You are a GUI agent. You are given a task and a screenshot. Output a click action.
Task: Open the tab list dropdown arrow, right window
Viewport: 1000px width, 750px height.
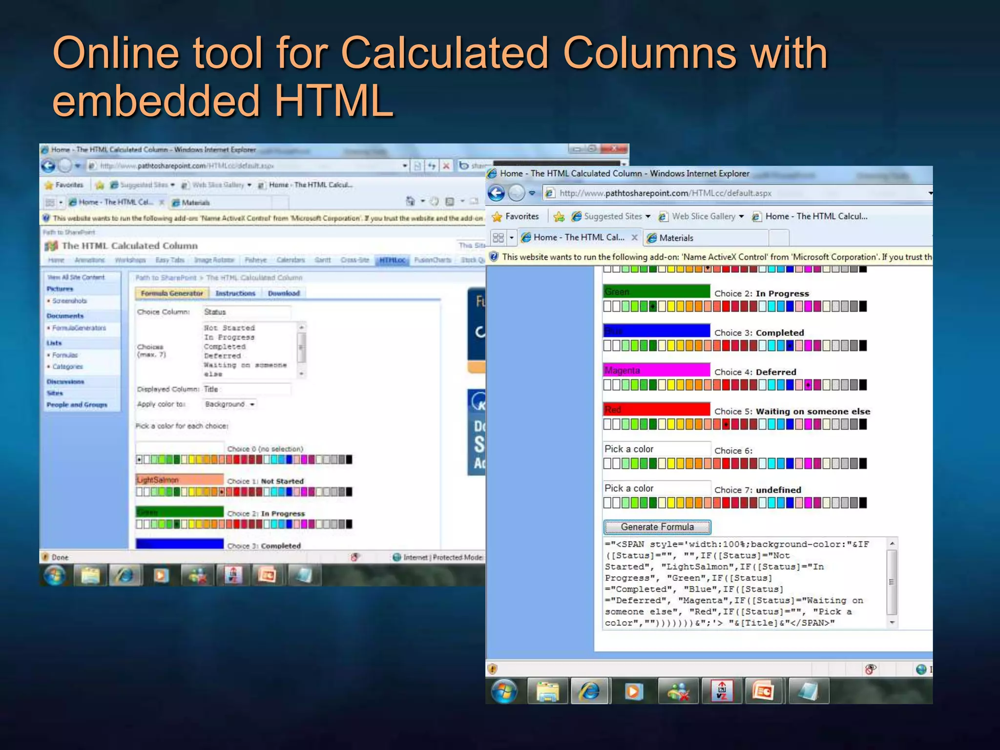512,238
